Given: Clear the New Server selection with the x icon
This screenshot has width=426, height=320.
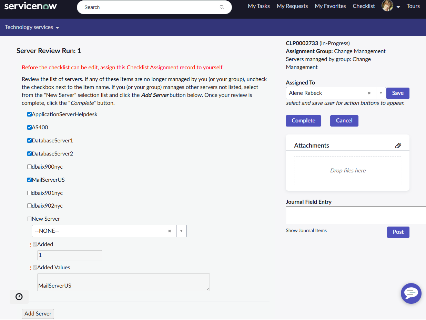Looking at the screenshot, I should (169, 231).
